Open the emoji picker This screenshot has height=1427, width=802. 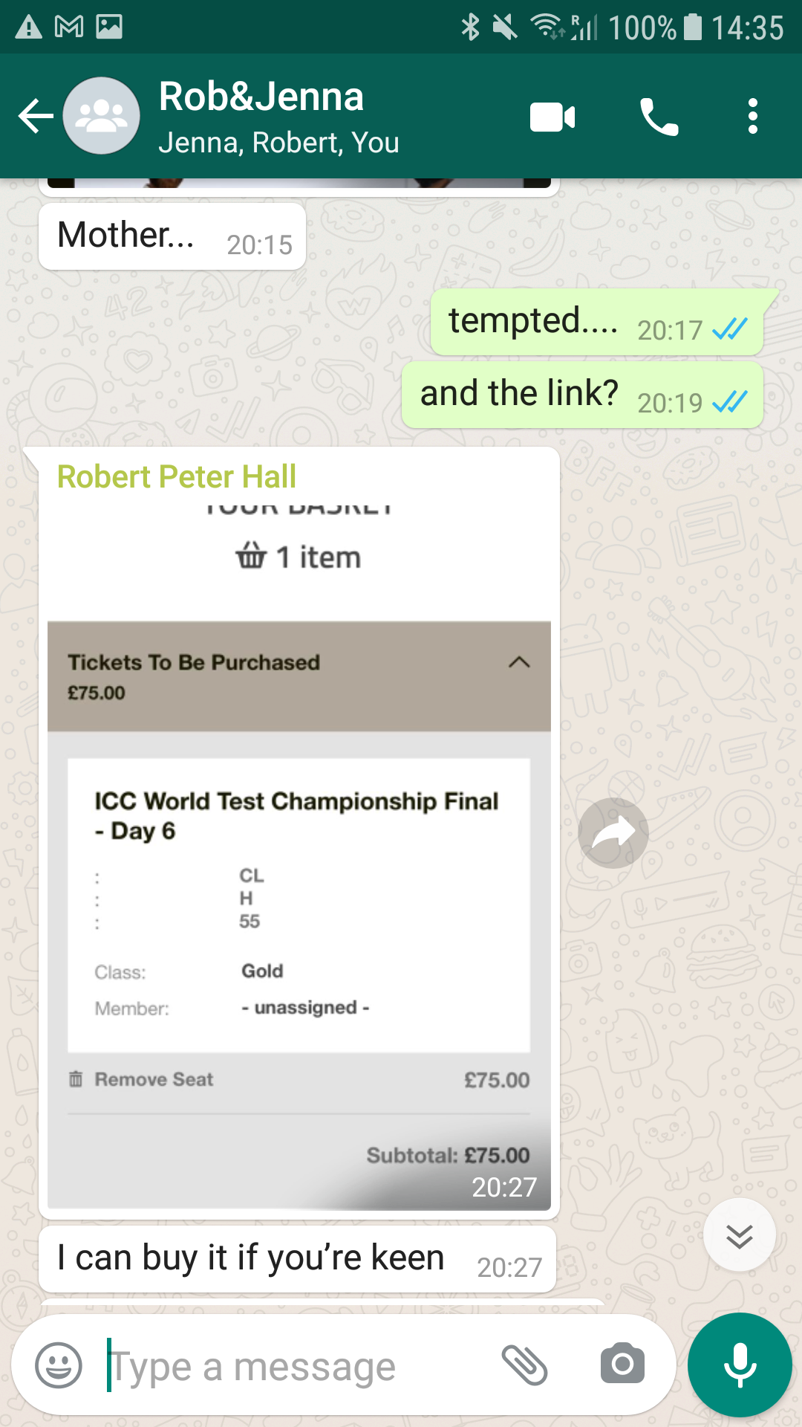pyautogui.click(x=59, y=1365)
